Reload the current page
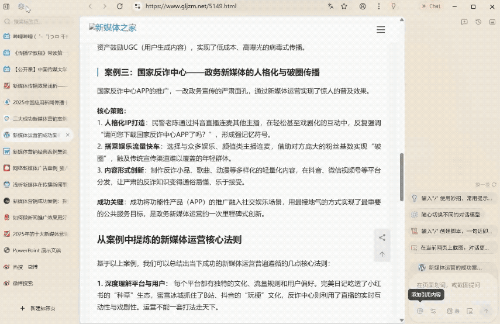The width and height of the screenshot is (500, 324). tap(119, 6)
